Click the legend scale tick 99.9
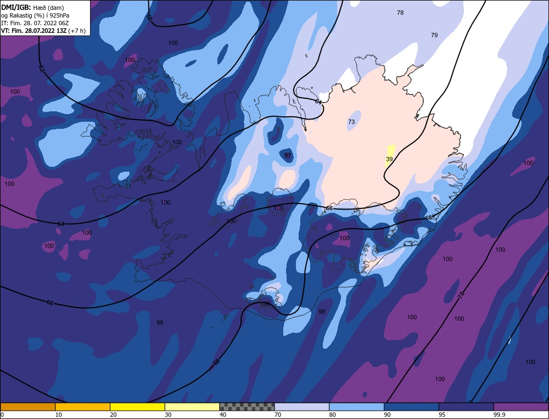This screenshot has height=419, width=549. click(x=499, y=415)
